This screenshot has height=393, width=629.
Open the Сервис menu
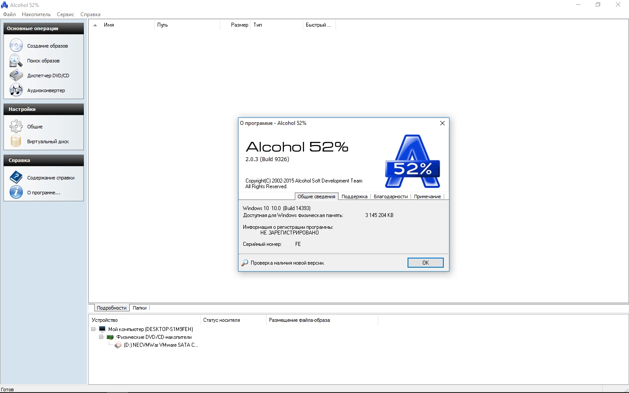coord(66,14)
